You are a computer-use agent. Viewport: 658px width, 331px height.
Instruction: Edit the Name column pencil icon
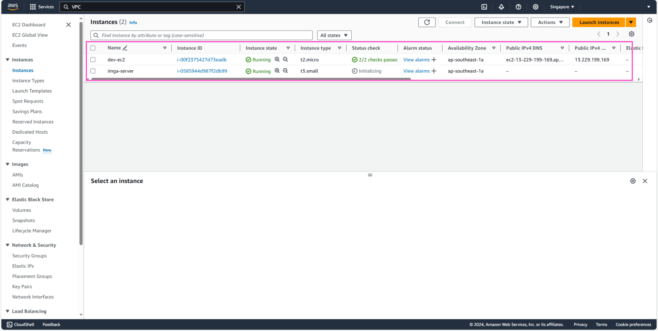pos(125,48)
